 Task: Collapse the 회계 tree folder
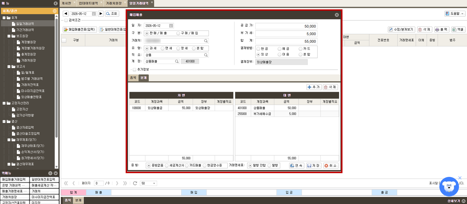(4, 18)
